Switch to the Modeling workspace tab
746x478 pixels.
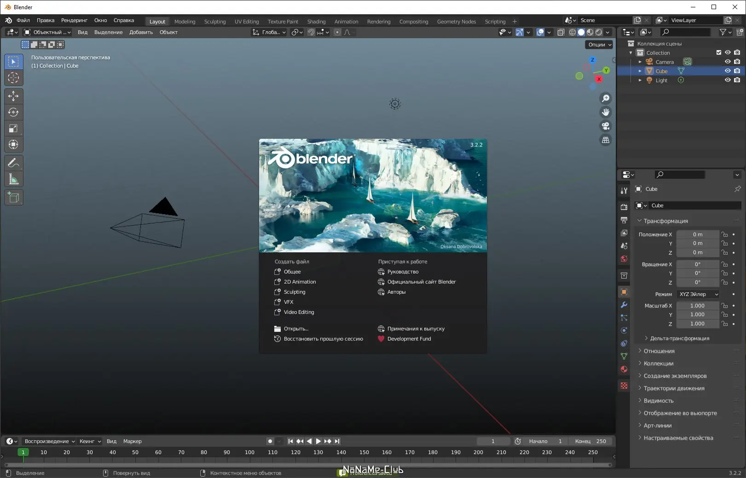(x=185, y=22)
